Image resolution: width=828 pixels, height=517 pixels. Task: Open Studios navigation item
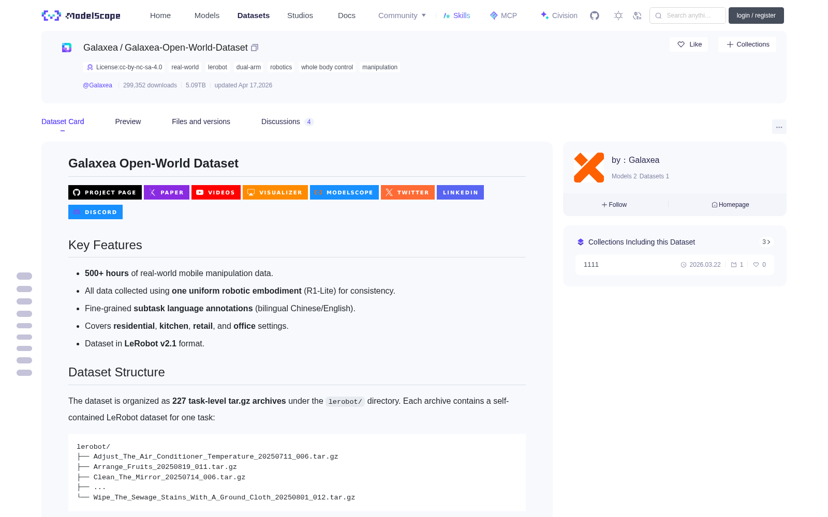[300, 16]
